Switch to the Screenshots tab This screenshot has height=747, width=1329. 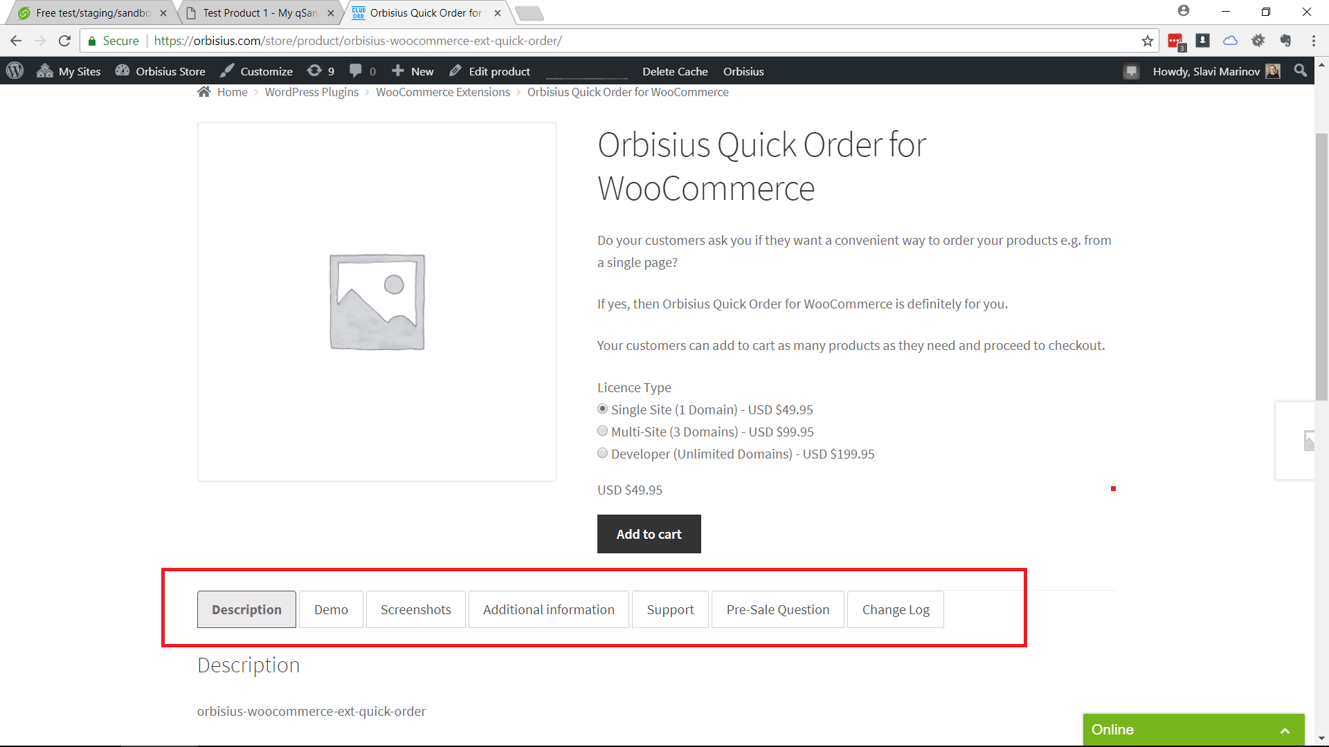coord(415,609)
